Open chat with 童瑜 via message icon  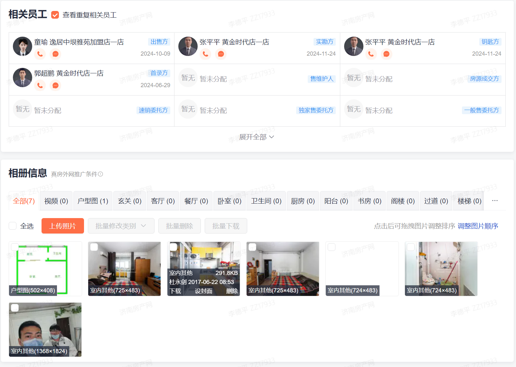point(55,54)
